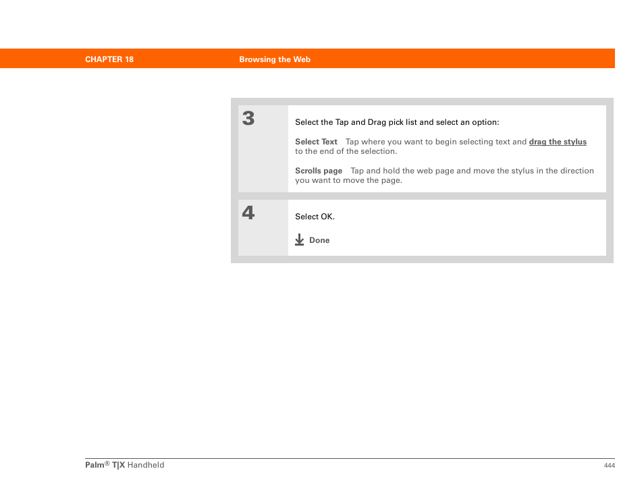Image resolution: width=644 pixels, height=498 pixels.
Task: Click the "Select the Tap and Drag" instruction line
Action: [397, 122]
